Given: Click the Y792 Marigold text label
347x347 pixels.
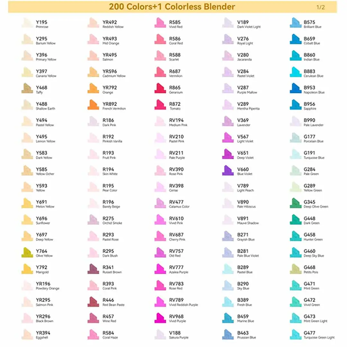Looking at the screenshot, I should (42, 269).
